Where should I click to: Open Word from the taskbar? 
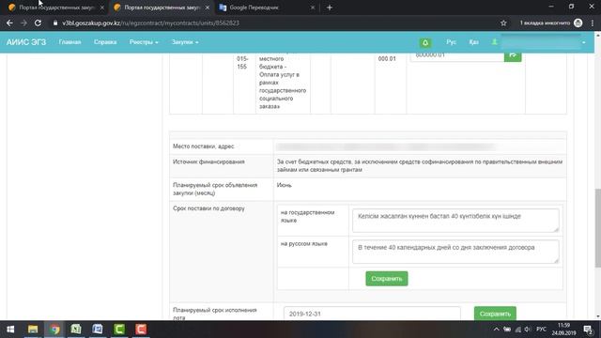point(98,330)
